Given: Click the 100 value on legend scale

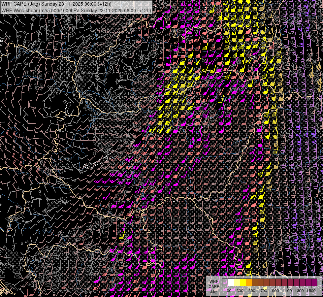Looking at the screenshot, I should click(228, 291).
